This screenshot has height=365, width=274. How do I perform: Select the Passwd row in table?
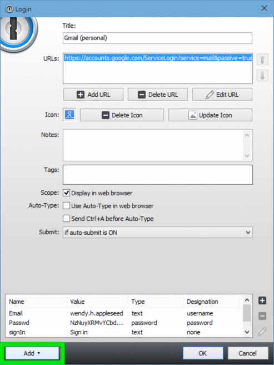coord(124,323)
